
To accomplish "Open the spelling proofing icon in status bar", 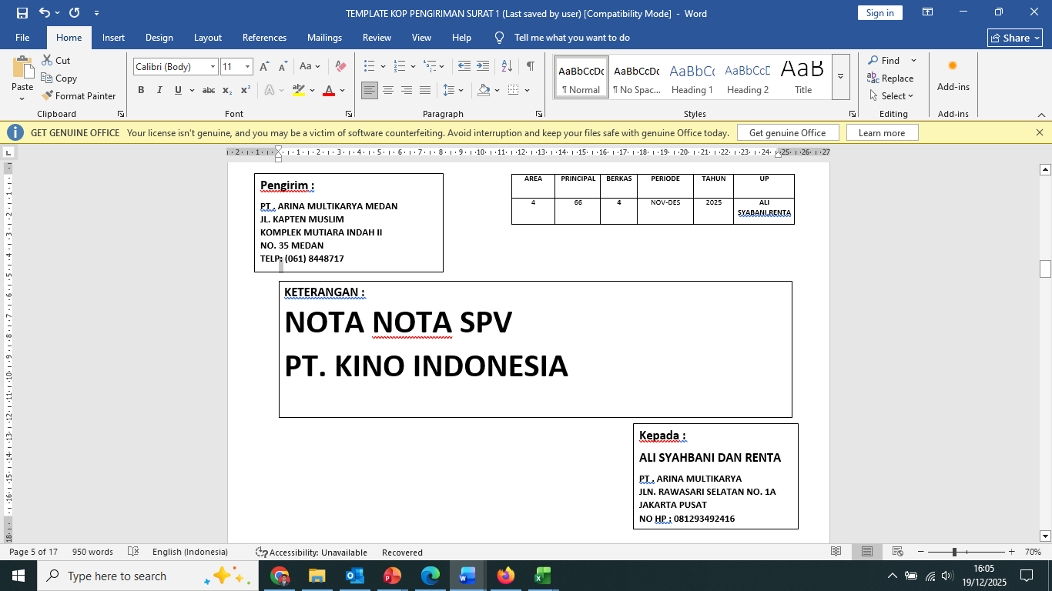I will [x=133, y=552].
